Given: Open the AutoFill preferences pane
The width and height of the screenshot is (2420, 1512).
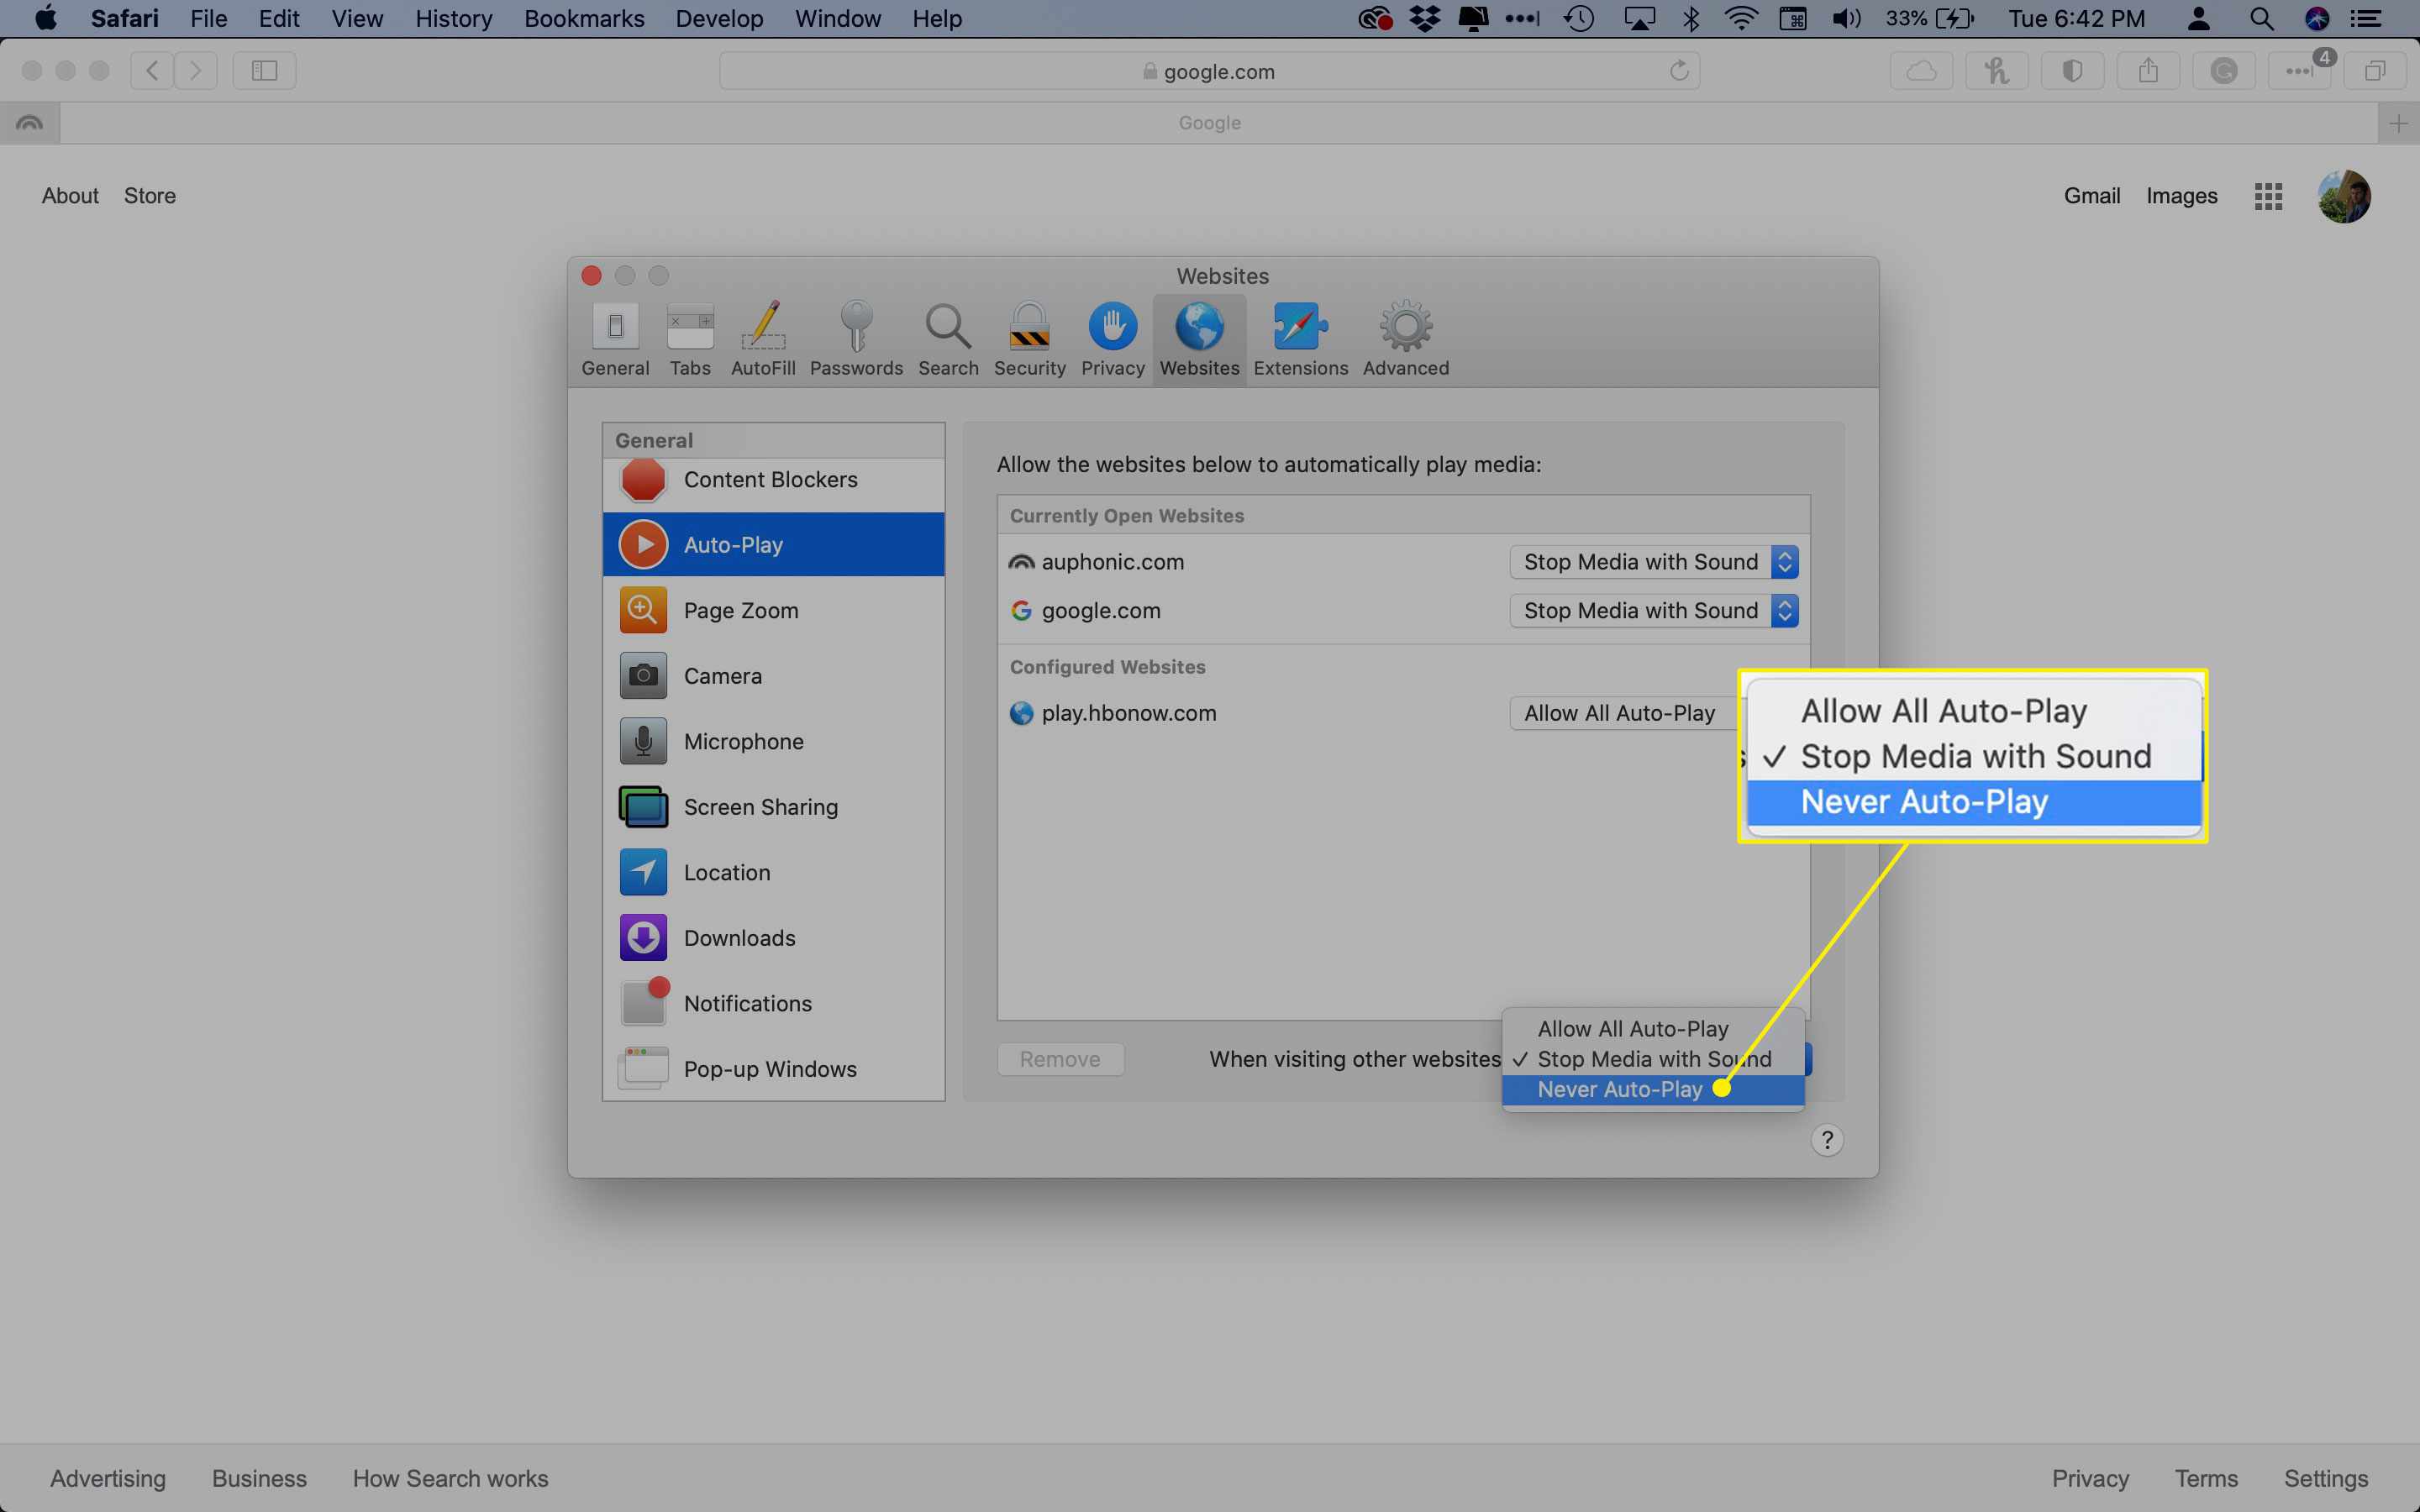Looking at the screenshot, I should coord(763,340).
